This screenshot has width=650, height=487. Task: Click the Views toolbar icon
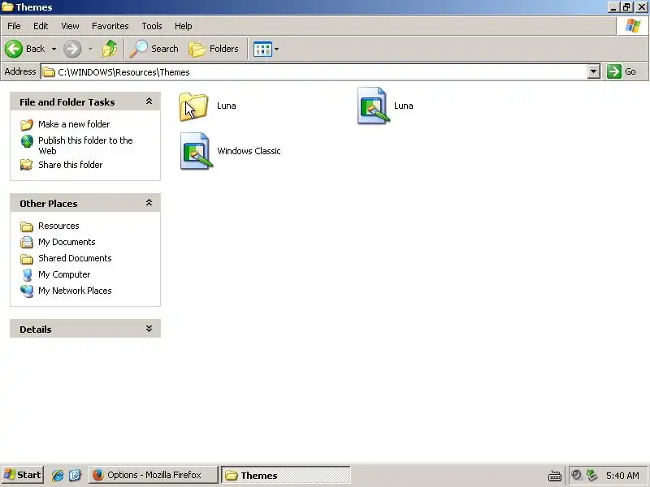pyautogui.click(x=262, y=50)
